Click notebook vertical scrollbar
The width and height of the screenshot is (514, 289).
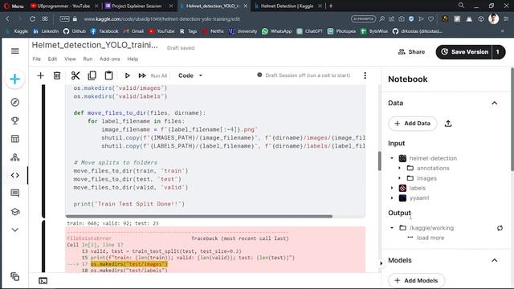point(380,161)
